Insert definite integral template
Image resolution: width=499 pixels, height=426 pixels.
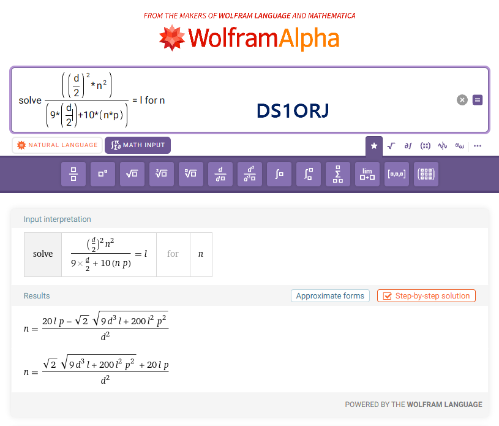click(309, 174)
